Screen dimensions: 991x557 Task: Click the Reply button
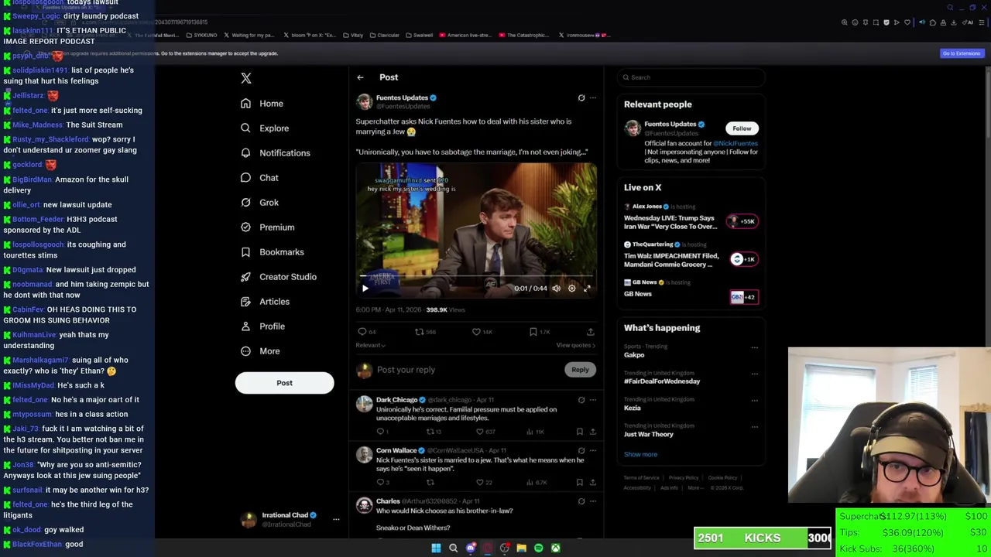(x=580, y=370)
